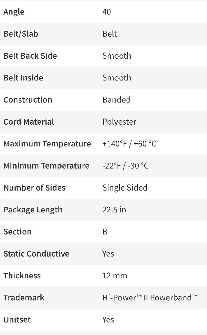
Task: Select the Angle label
Action: 14,12
